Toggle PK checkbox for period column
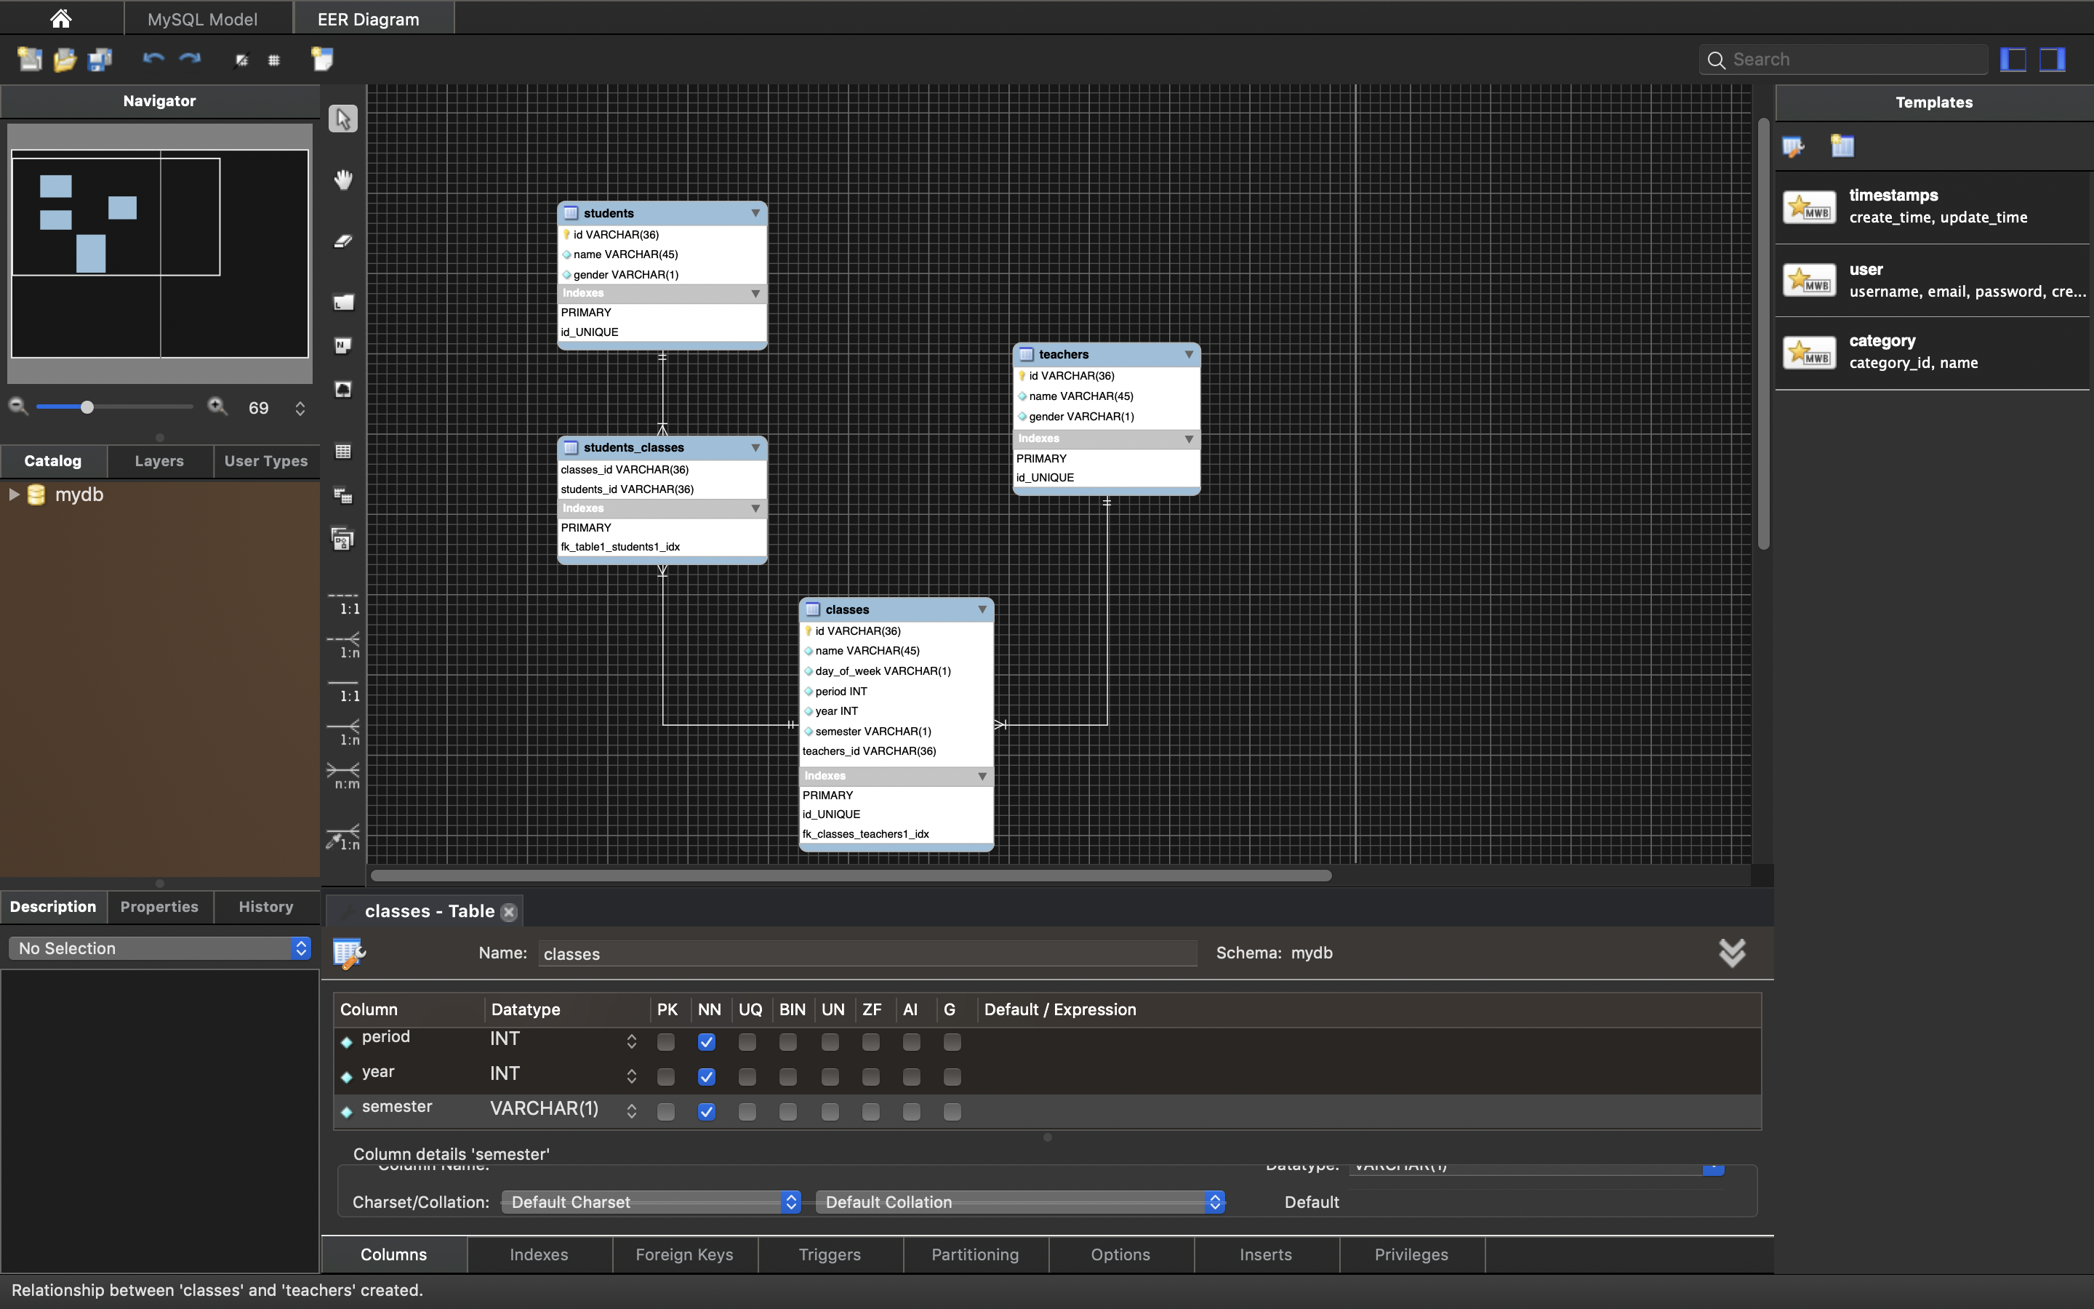Screen dimensions: 2094x1309 coord(665,1041)
